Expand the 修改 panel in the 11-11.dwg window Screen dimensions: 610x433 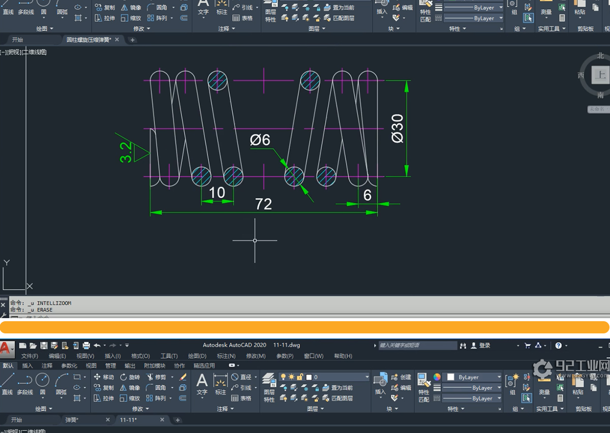point(140,409)
